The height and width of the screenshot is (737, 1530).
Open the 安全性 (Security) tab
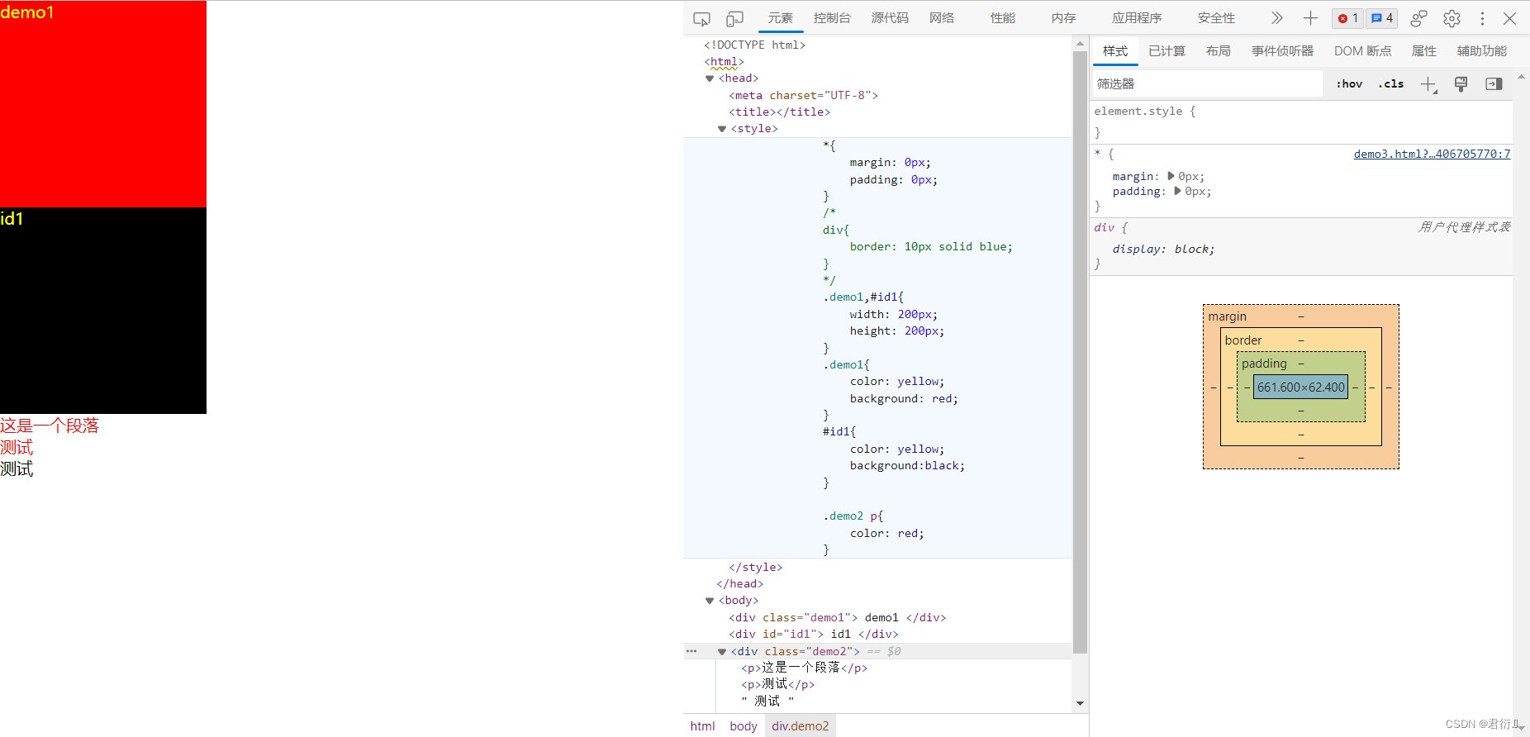(1216, 18)
